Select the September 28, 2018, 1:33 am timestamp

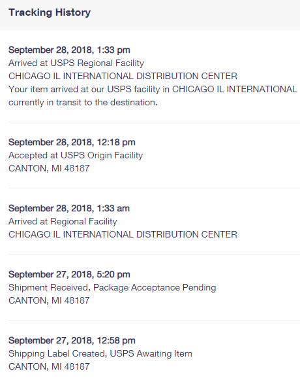[69, 208]
